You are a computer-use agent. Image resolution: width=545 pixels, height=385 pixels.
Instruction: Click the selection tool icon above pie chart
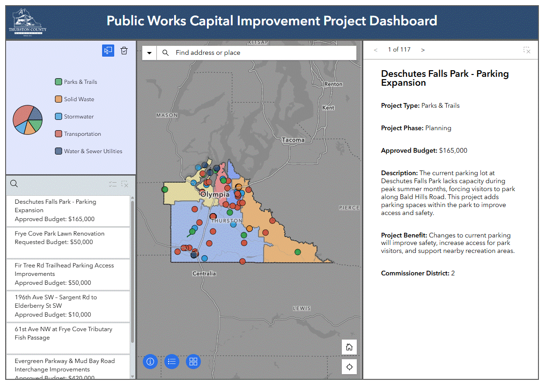tap(108, 51)
